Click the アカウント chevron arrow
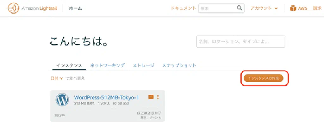Viewport: 324px width, 132px height. (276, 9)
